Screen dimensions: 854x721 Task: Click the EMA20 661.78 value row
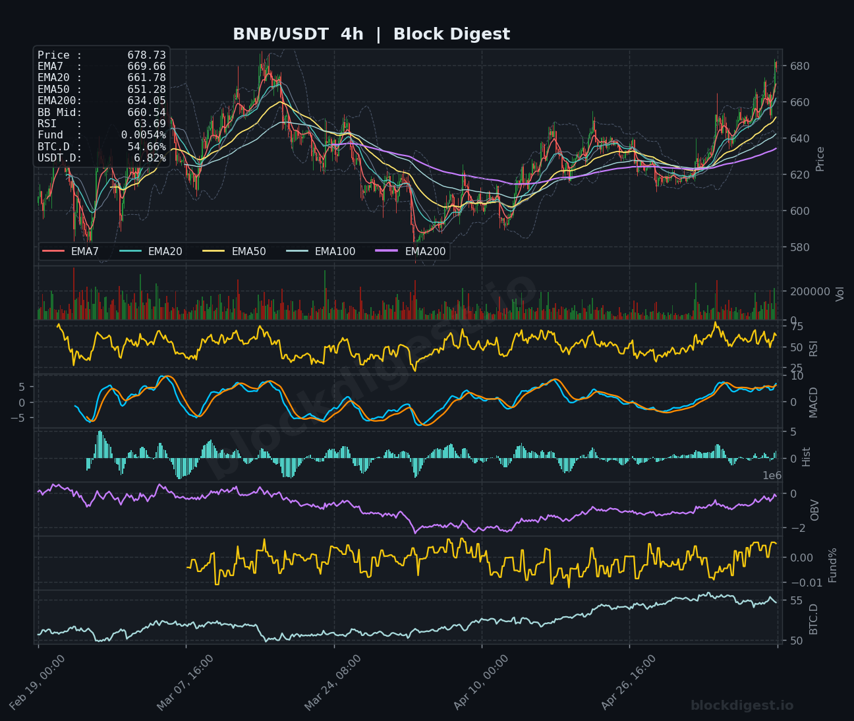[x=101, y=78]
